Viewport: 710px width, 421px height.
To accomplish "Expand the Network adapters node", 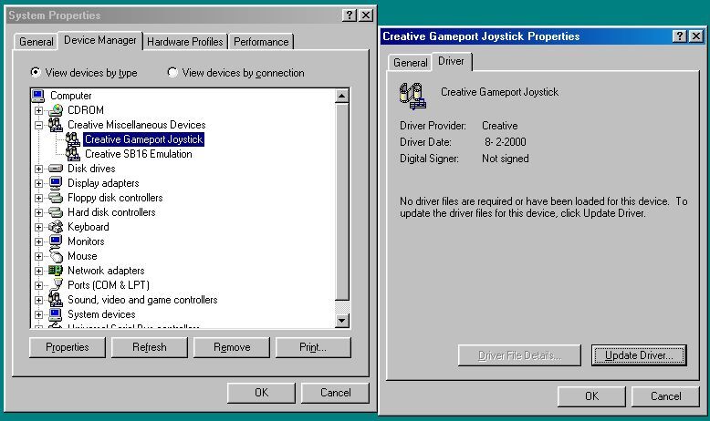I will click(39, 271).
